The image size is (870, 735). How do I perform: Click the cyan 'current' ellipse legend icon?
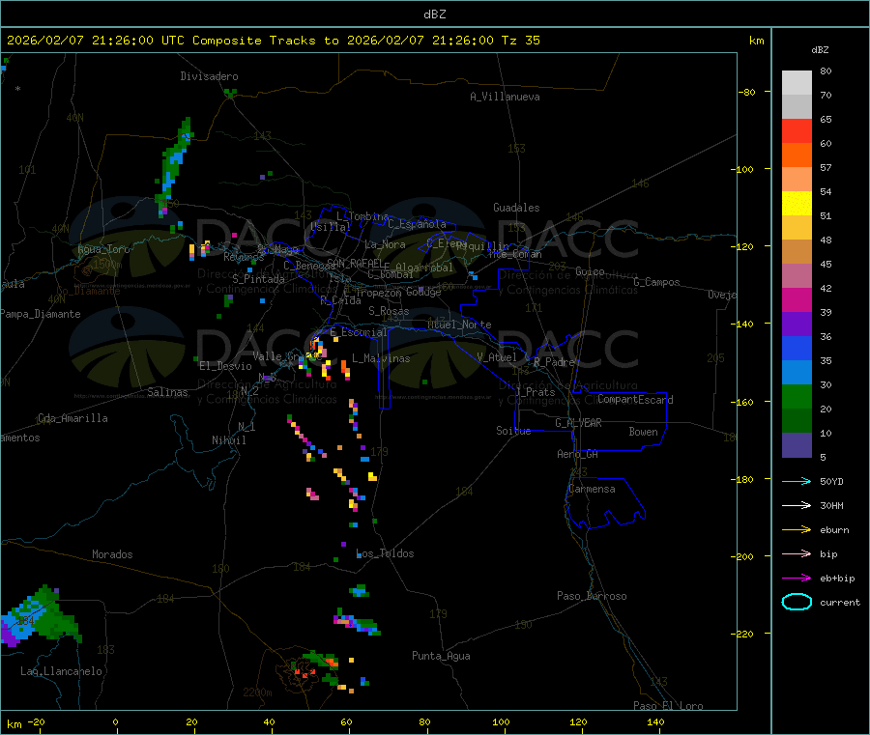coord(797,602)
